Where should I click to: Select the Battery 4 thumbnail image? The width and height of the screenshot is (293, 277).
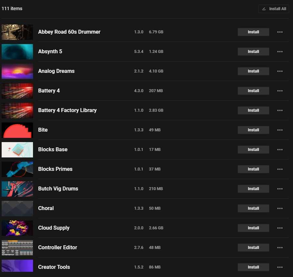pos(17,91)
